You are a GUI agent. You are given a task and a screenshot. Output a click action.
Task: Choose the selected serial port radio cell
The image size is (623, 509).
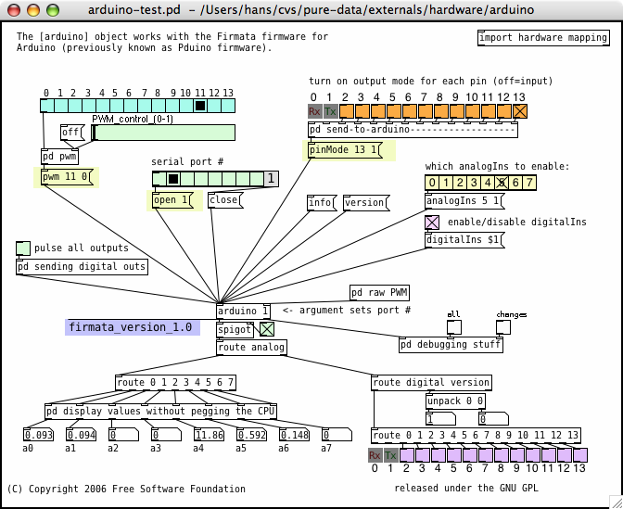click(172, 179)
